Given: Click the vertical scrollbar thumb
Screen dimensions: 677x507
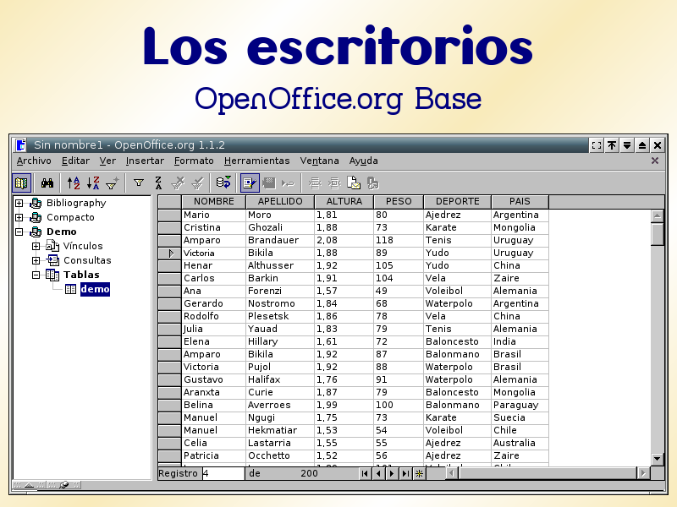Looking at the screenshot, I should click(x=658, y=234).
